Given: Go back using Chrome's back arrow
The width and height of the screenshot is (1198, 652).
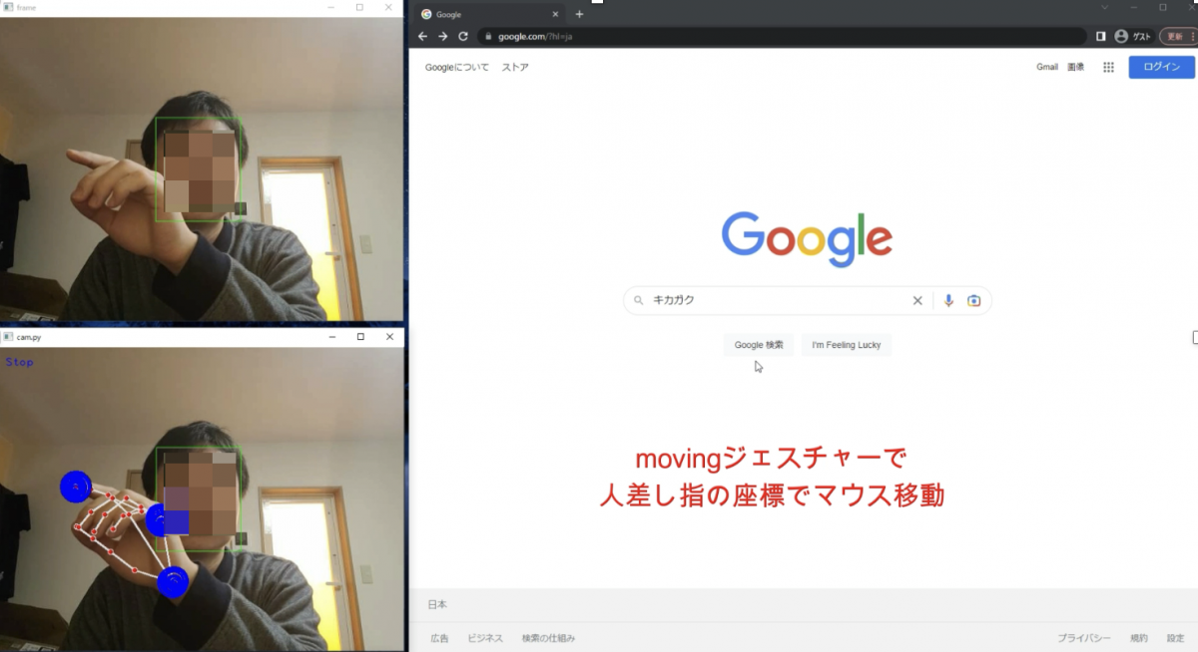Looking at the screenshot, I should (x=422, y=36).
